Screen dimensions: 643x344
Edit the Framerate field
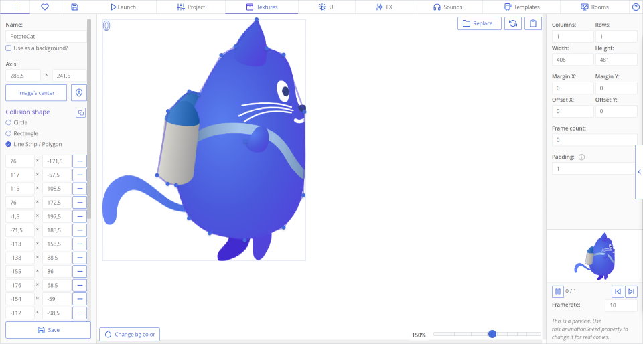(621, 305)
